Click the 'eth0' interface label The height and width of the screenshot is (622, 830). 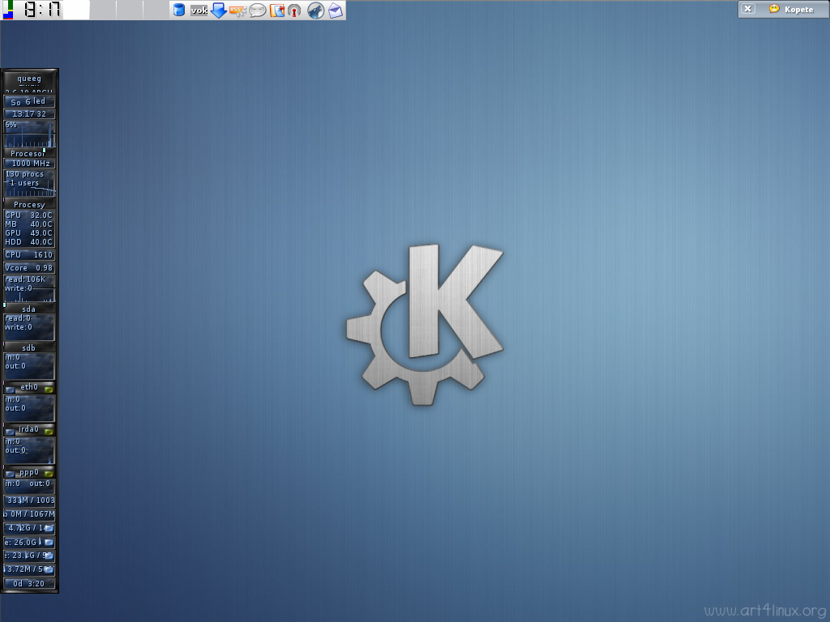pos(29,387)
